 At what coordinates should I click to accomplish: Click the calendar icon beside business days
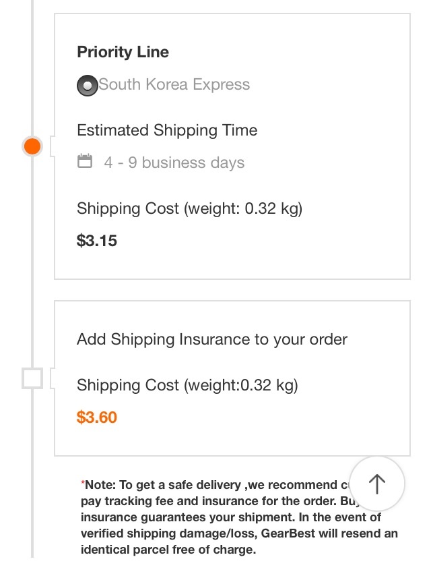[x=85, y=161]
